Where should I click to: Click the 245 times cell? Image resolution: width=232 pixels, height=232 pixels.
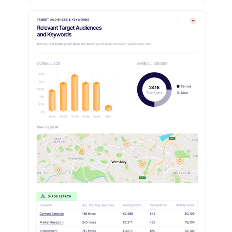(x=89, y=222)
